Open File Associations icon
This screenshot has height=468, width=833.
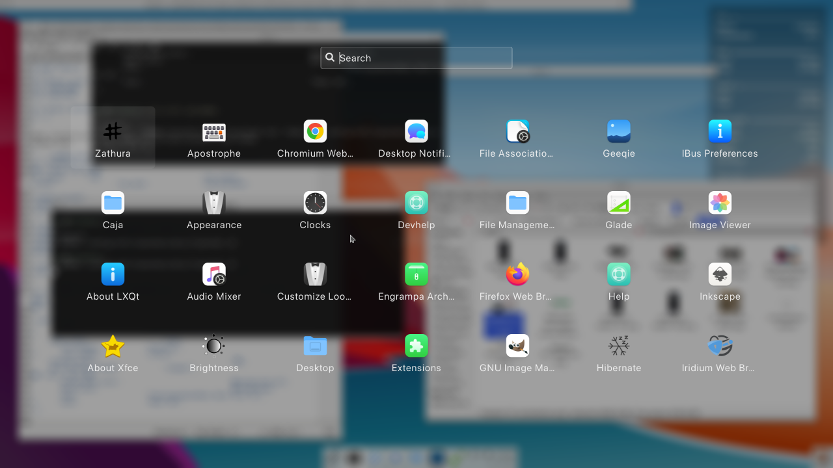coord(518,131)
